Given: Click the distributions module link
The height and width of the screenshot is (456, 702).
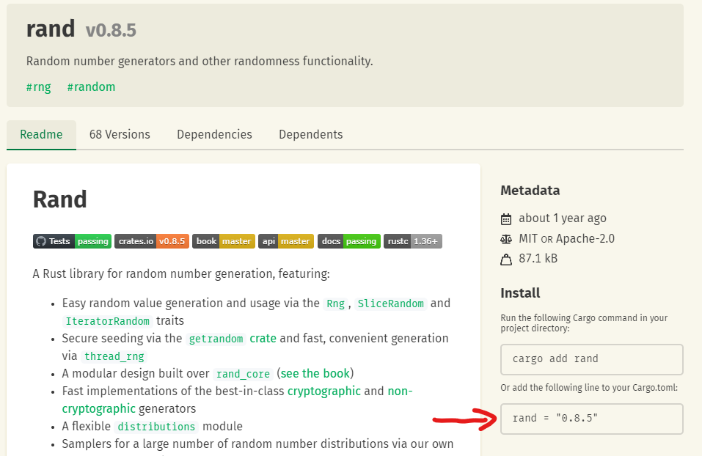Looking at the screenshot, I should click(156, 426).
